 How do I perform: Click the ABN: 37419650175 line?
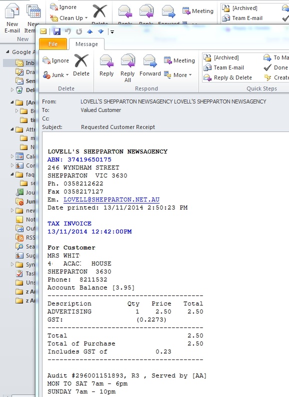pyautogui.click(x=79, y=159)
